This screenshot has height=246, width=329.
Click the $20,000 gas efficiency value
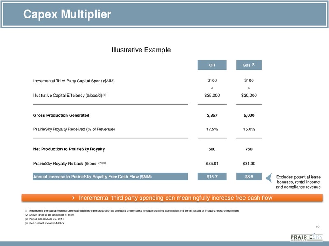click(x=249, y=96)
